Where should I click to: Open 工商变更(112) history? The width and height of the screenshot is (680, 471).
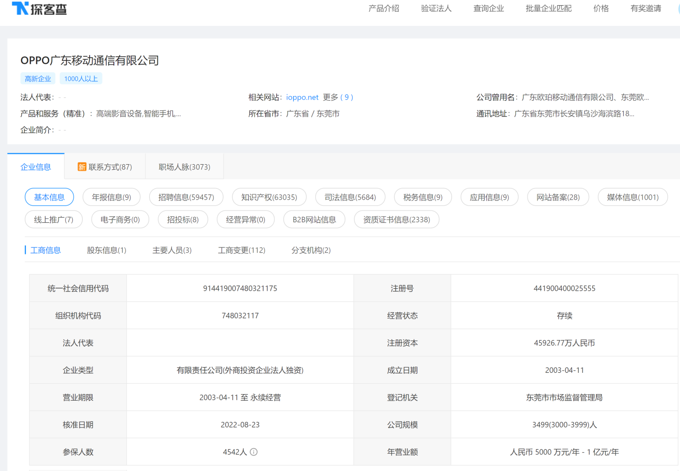click(242, 250)
